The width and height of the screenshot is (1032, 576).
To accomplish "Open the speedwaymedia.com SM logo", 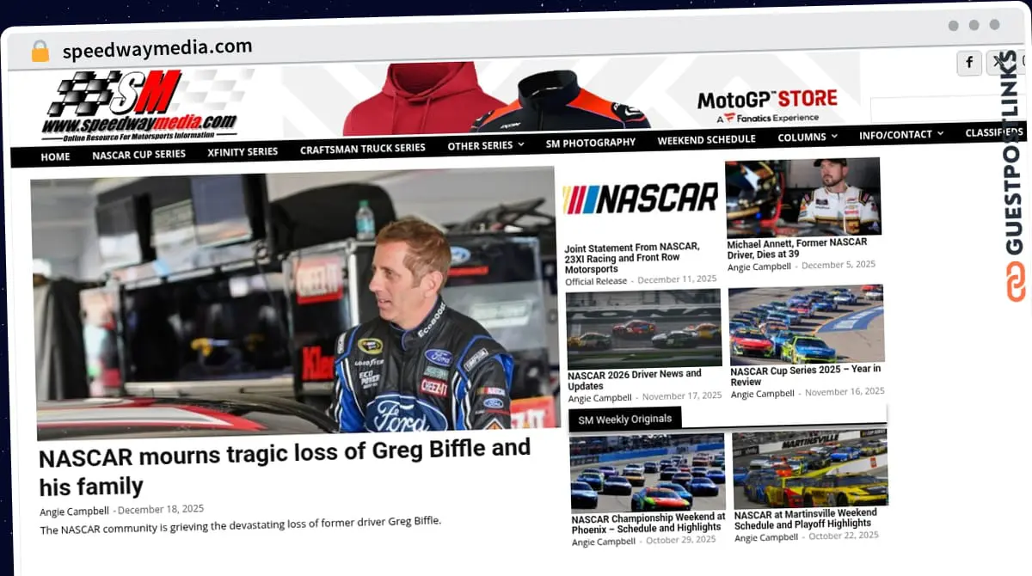I will coord(142,106).
